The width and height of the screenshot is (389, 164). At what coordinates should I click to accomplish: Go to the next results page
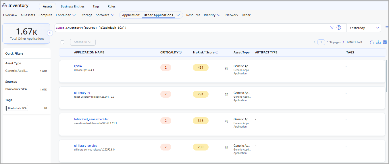coord(343,42)
